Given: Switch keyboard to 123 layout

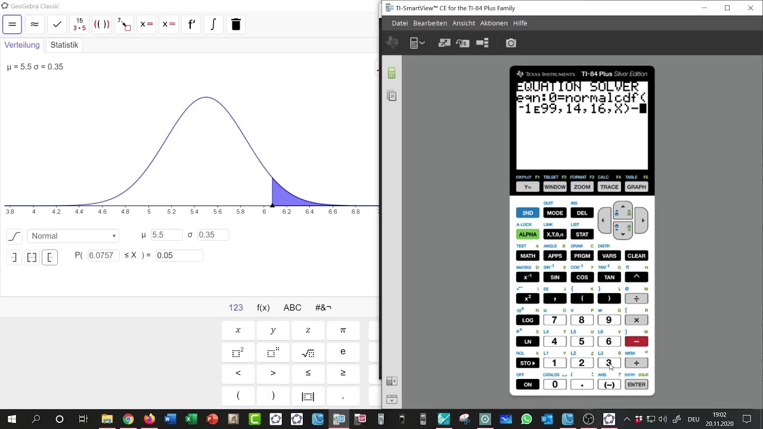Looking at the screenshot, I should (x=236, y=307).
